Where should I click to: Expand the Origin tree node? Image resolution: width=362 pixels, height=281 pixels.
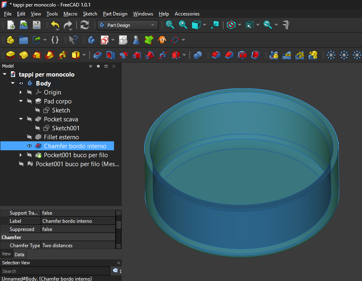[21, 92]
